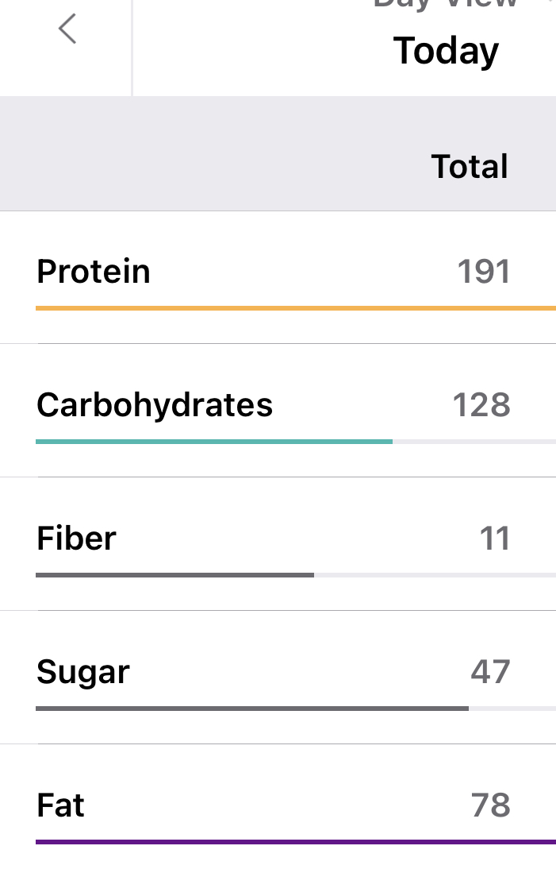Tap the Today date heading
Viewport: 556px width, 869px height.
pos(446,51)
